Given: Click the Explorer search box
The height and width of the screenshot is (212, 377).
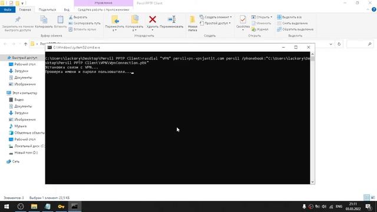Looking at the screenshot, I should pos(360,44).
